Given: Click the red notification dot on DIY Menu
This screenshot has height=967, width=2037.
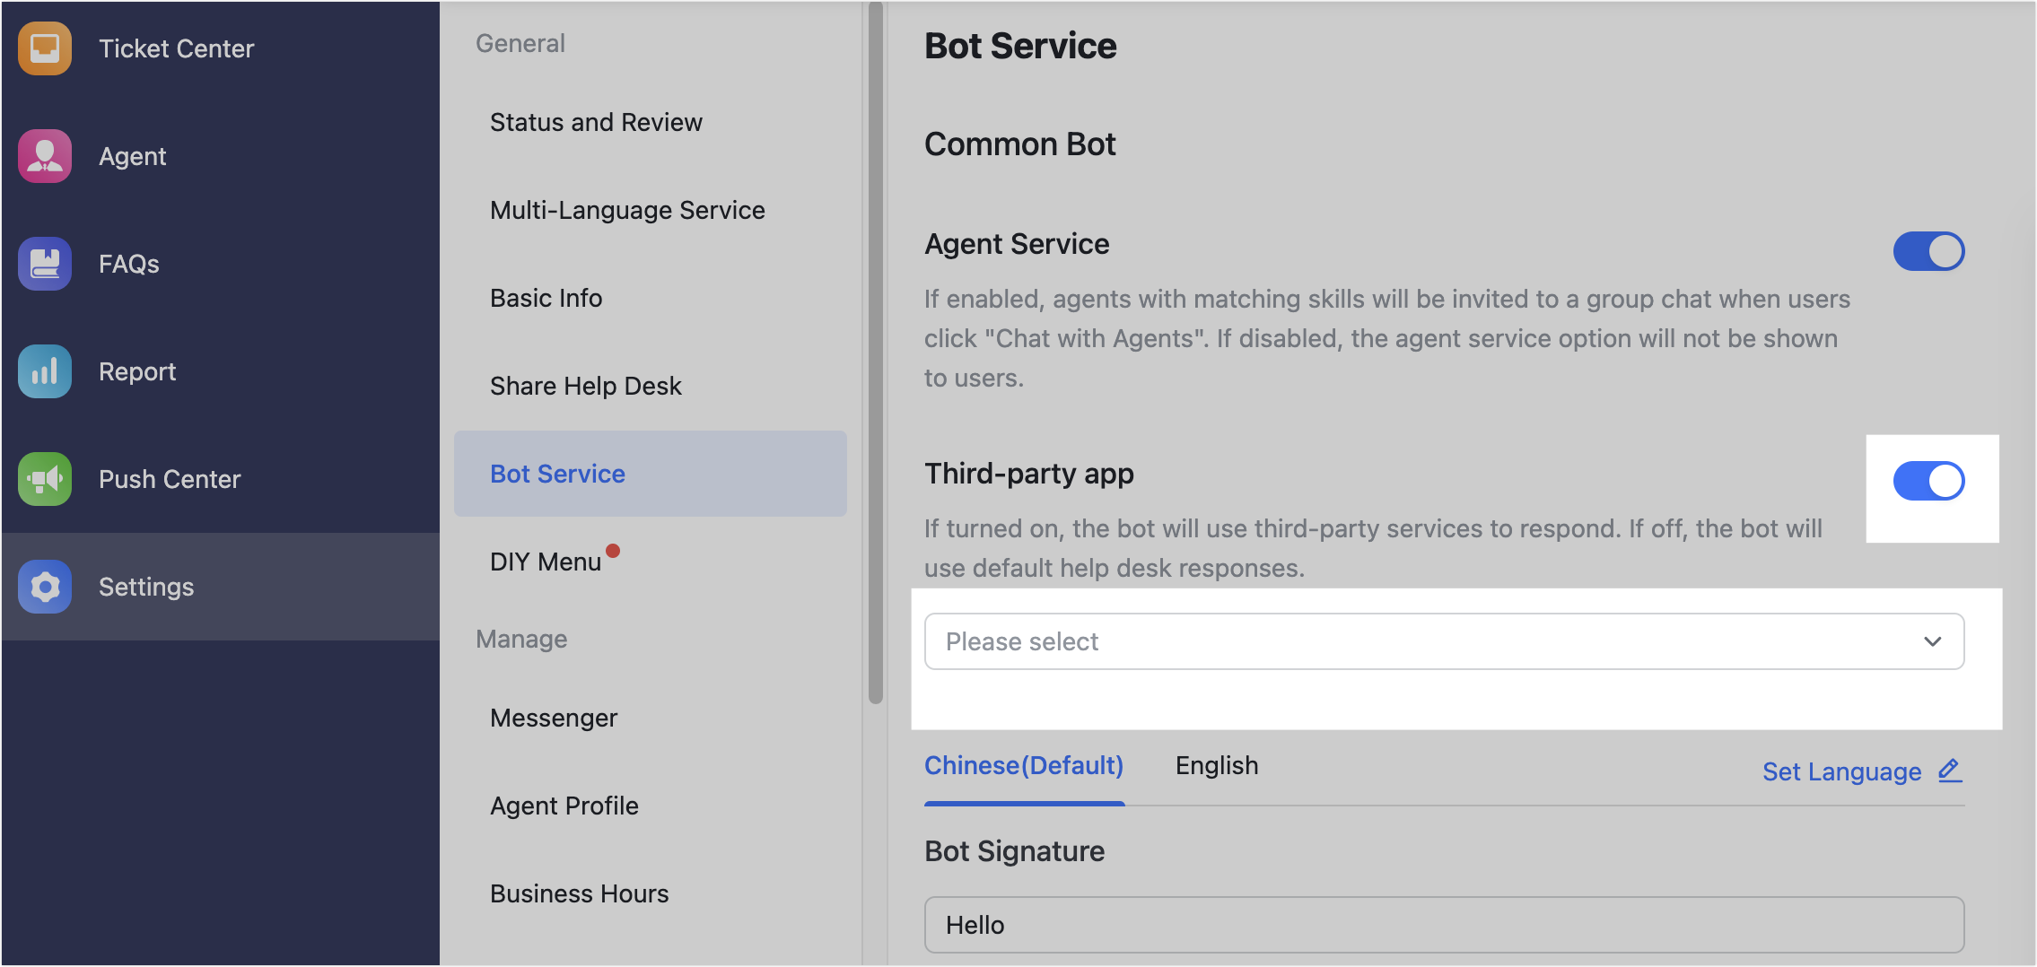Looking at the screenshot, I should point(614,551).
